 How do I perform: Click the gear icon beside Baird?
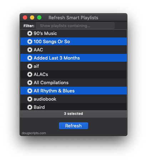[x=30, y=107]
